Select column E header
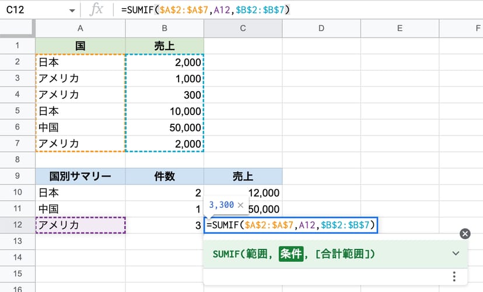Screen dimensions: 483x292 tap(400, 28)
